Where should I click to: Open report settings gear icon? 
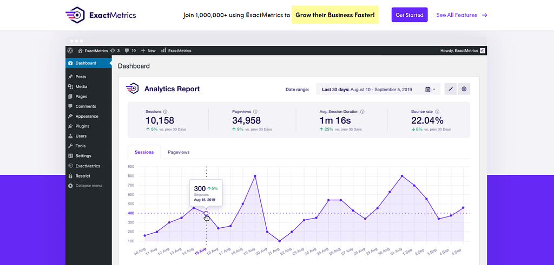464,89
